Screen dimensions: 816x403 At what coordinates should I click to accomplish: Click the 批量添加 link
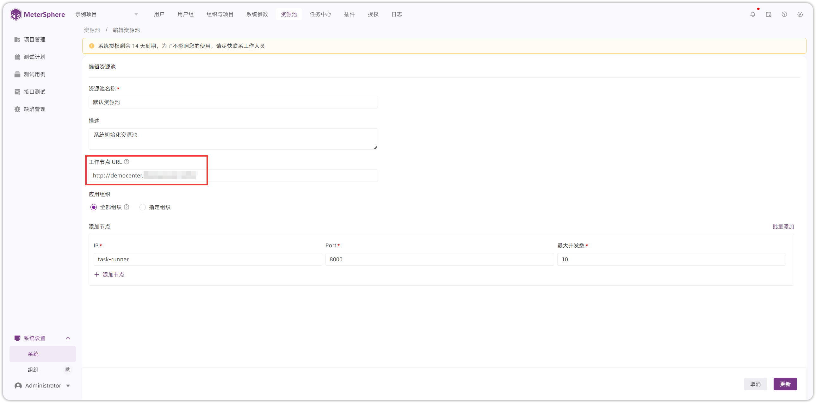[783, 226]
